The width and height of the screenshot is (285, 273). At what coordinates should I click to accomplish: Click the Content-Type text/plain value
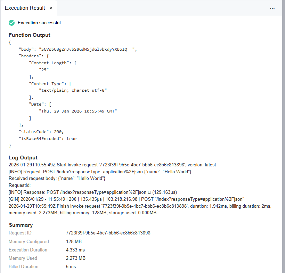[73, 90]
